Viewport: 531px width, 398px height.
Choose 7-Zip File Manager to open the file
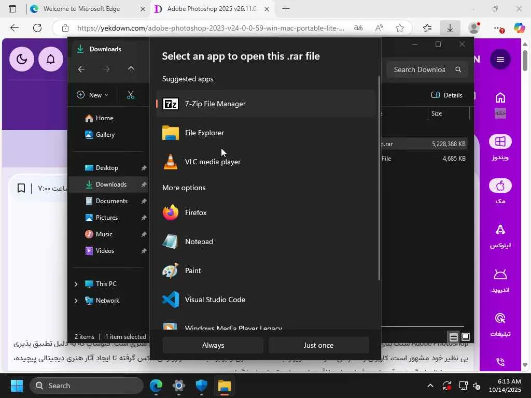[x=266, y=104]
